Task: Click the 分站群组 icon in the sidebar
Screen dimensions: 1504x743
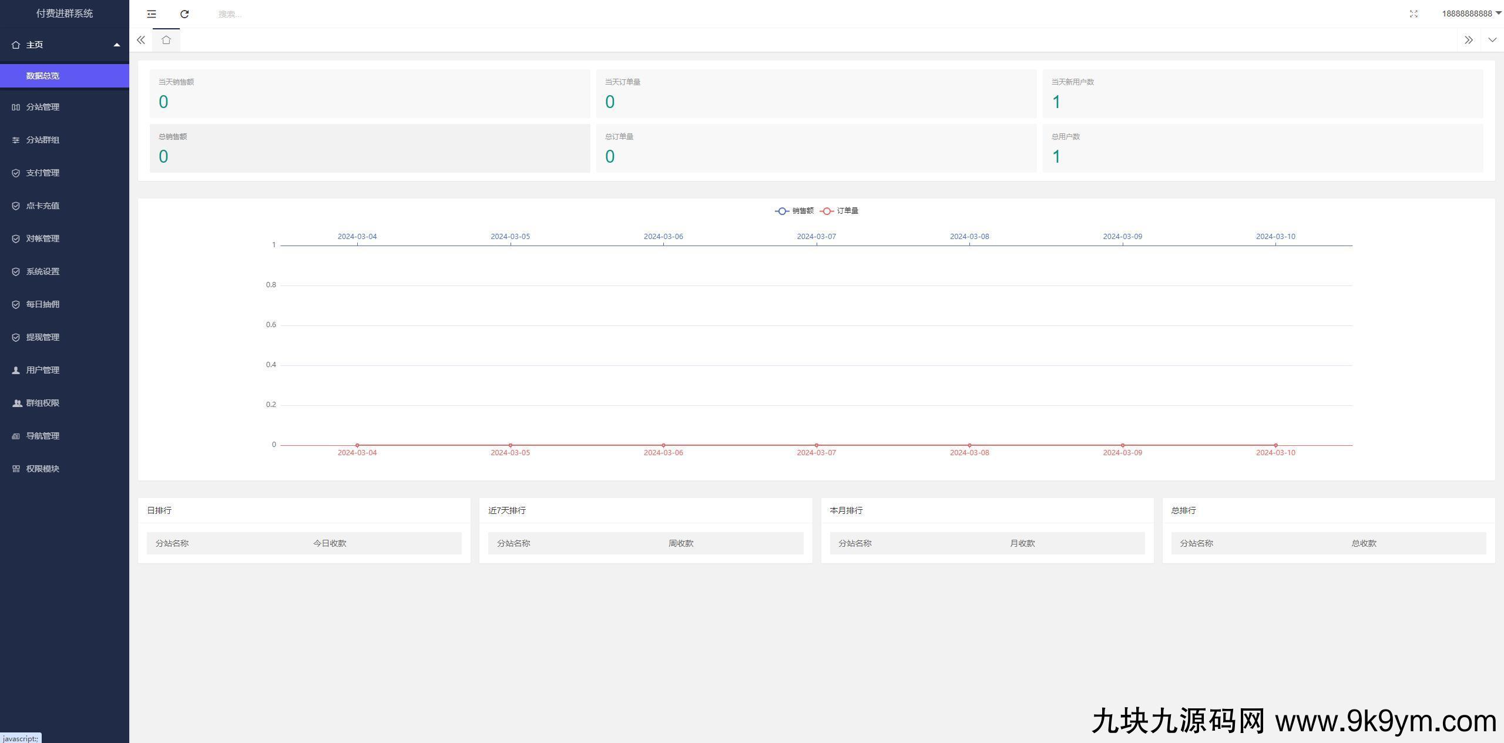Action: (16, 140)
